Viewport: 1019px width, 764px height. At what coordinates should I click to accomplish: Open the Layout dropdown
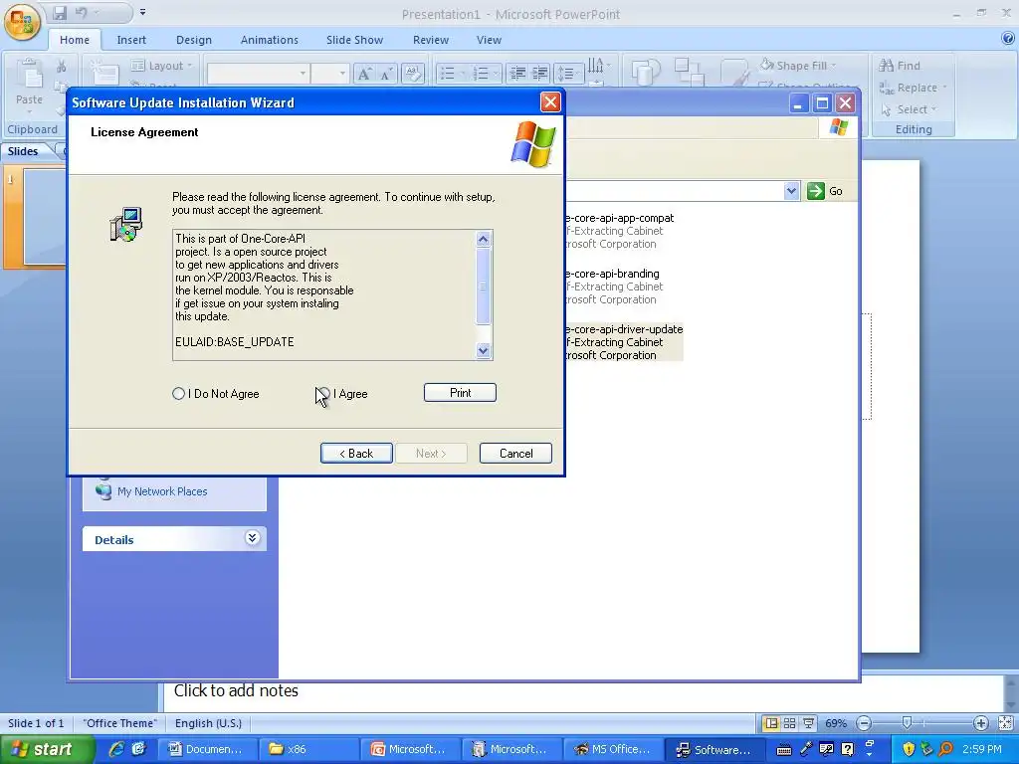tap(162, 66)
